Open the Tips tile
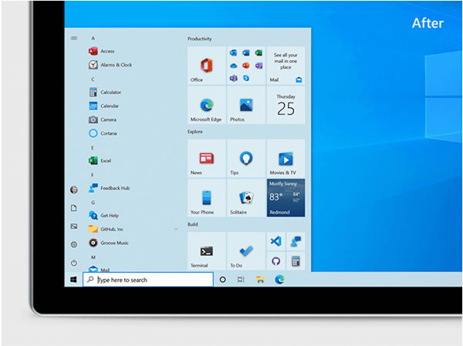Viewport: 463px width, 346px height. [x=246, y=159]
